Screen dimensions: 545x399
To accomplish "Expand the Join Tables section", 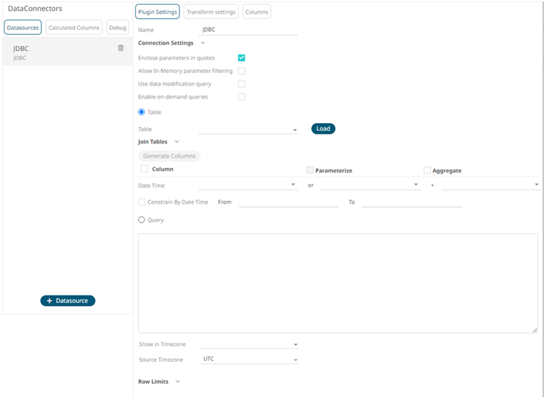I will coord(177,142).
